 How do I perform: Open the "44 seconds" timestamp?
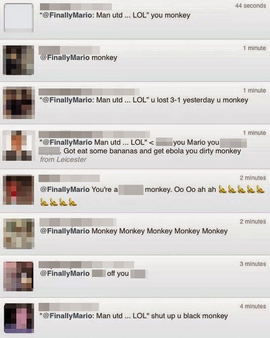point(251,6)
